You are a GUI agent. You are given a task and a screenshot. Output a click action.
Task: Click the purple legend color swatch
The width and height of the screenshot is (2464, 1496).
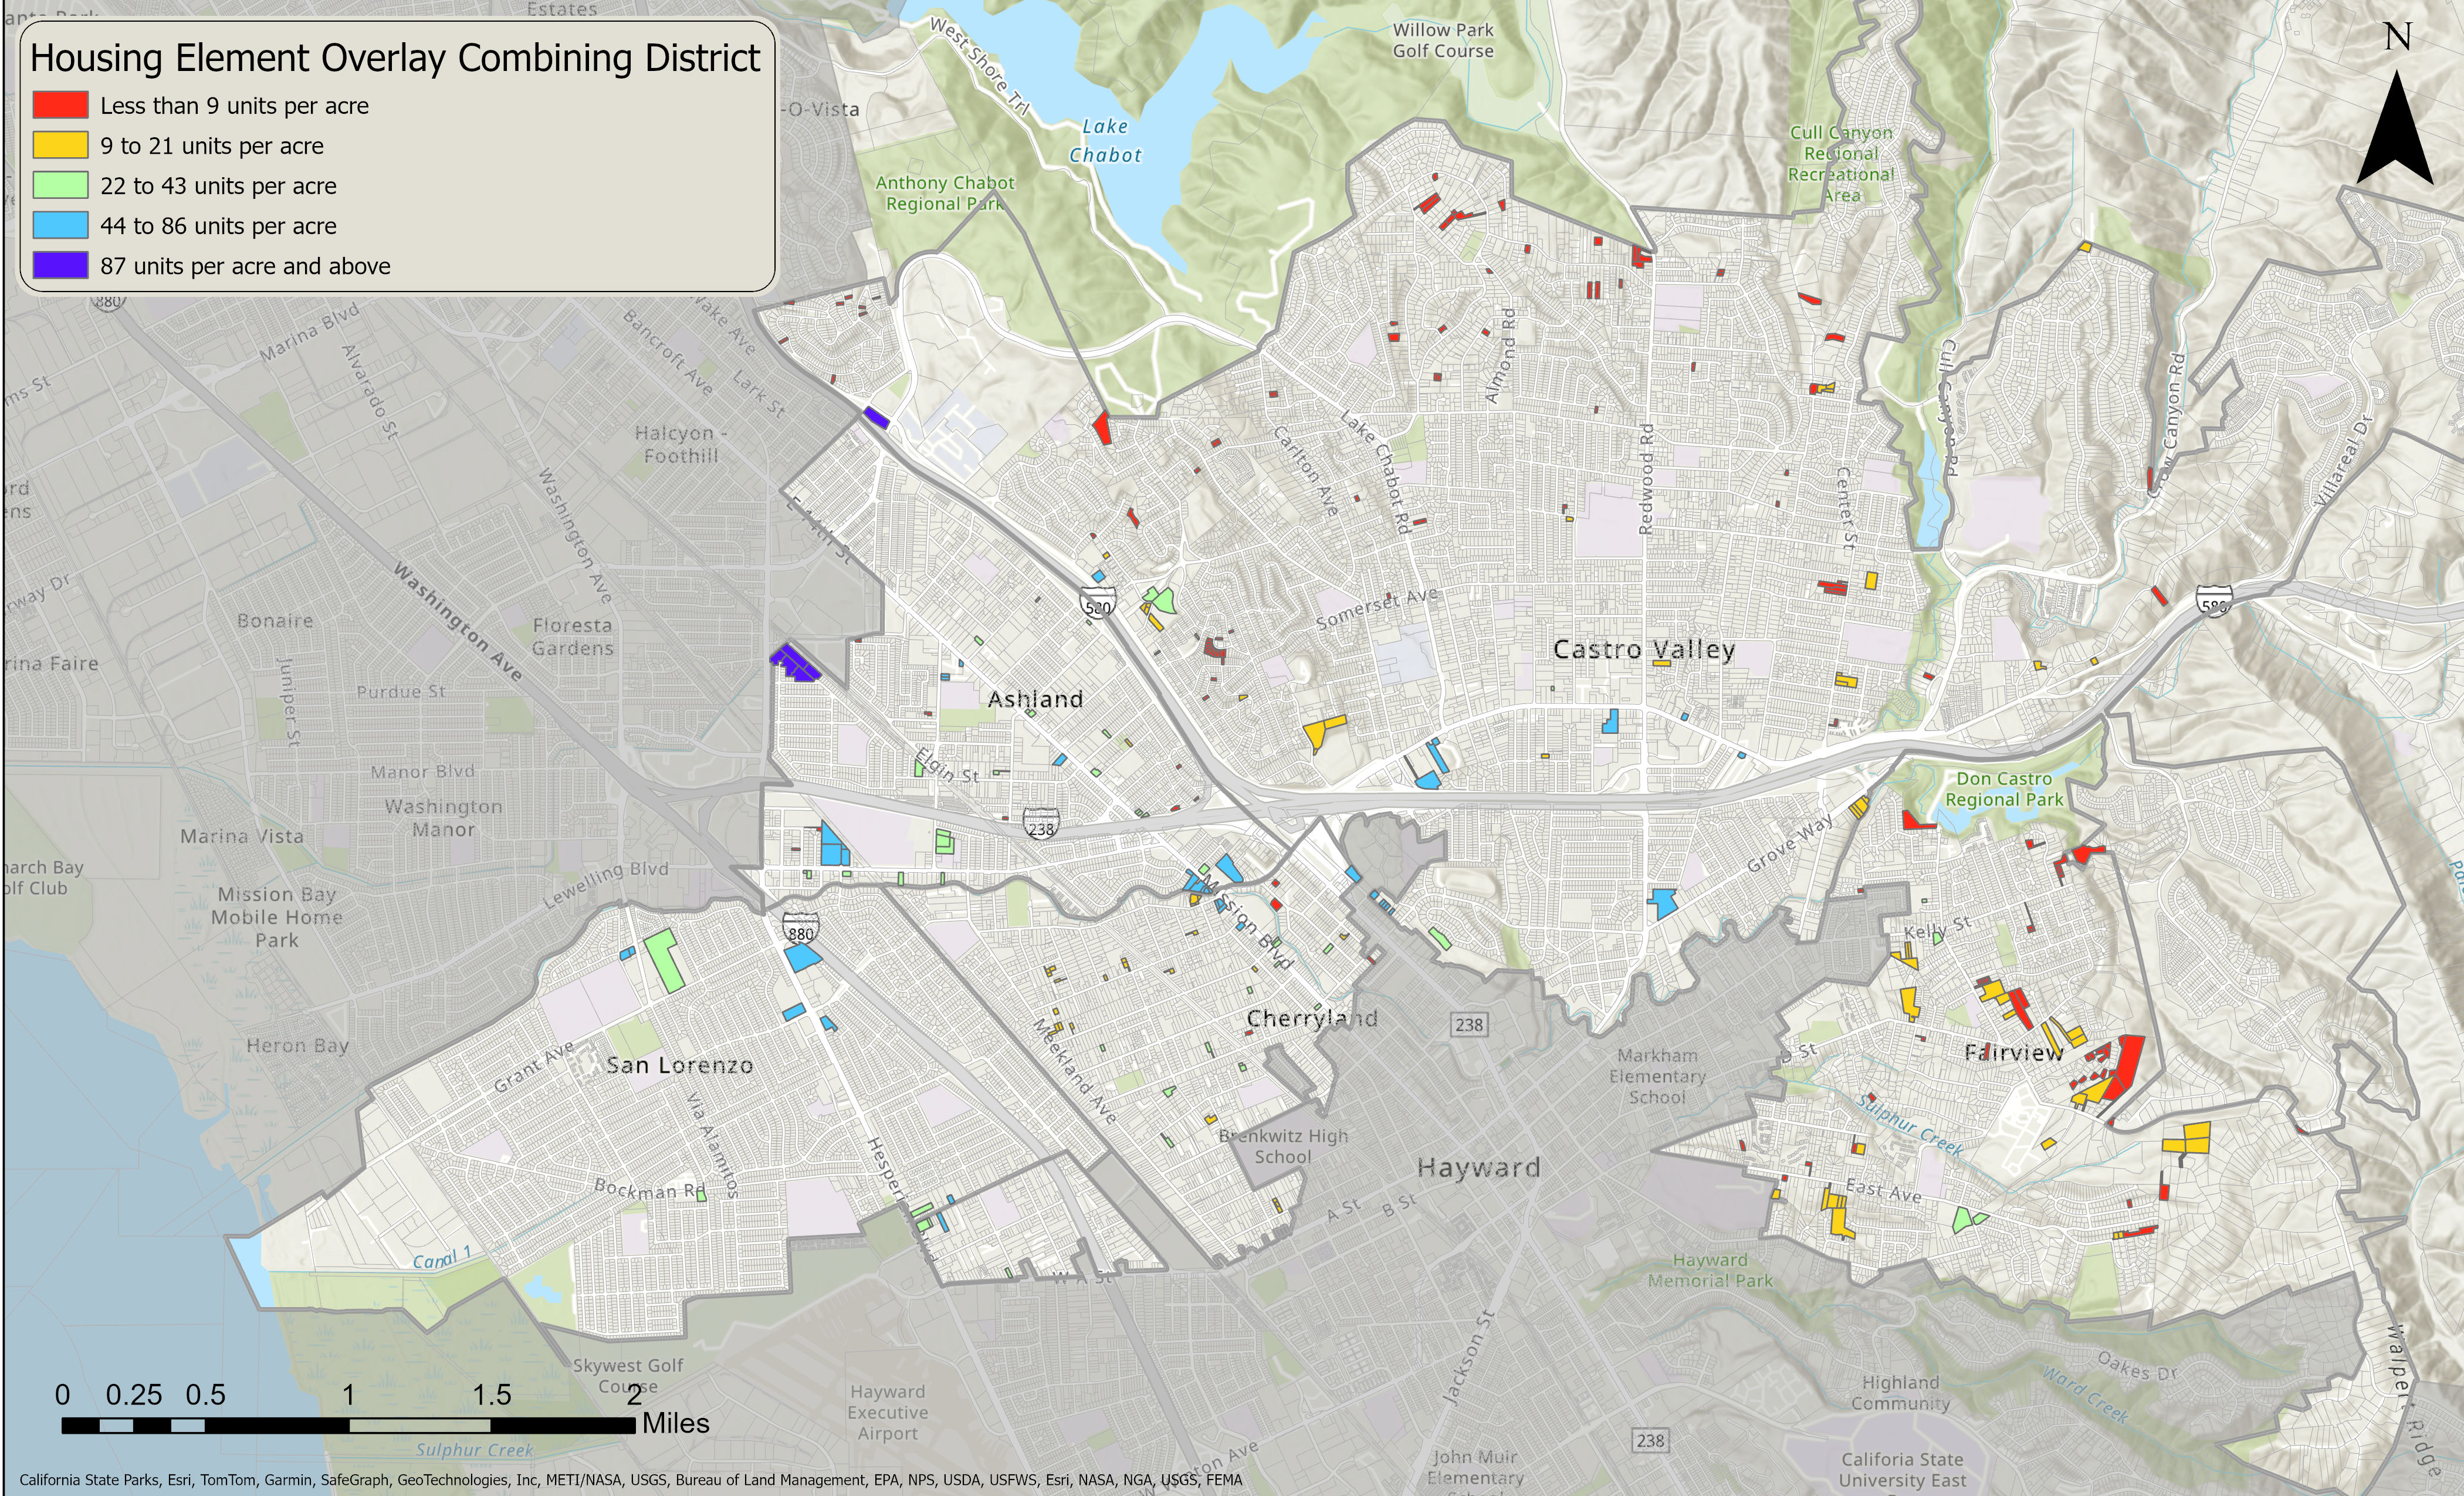point(60,265)
